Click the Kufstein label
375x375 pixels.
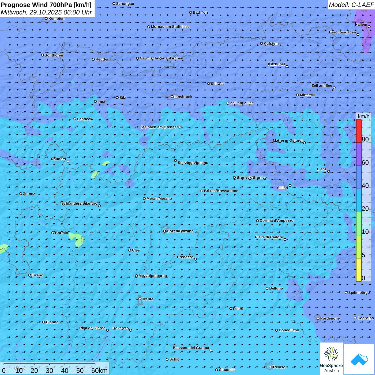[271, 43]
